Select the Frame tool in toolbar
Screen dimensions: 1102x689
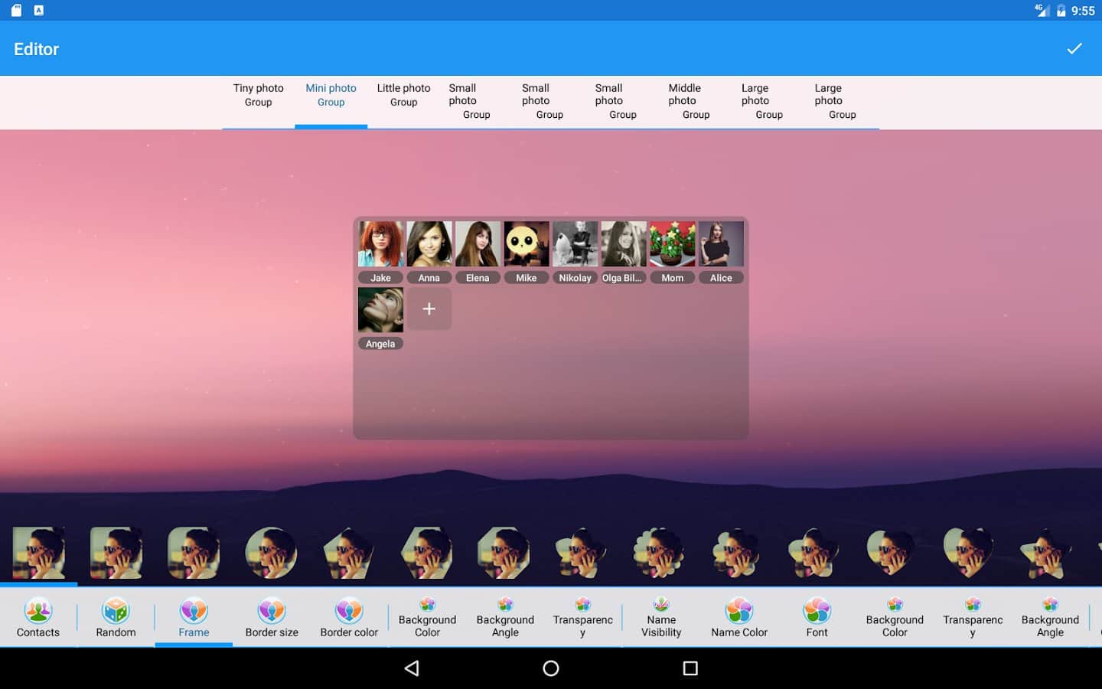(x=194, y=617)
